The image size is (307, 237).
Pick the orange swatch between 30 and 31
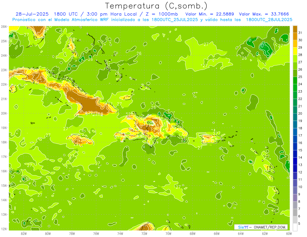tap(295, 36)
